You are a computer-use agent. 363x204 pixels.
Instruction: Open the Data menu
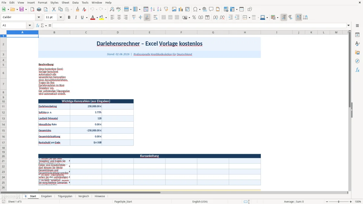coord(75,2)
